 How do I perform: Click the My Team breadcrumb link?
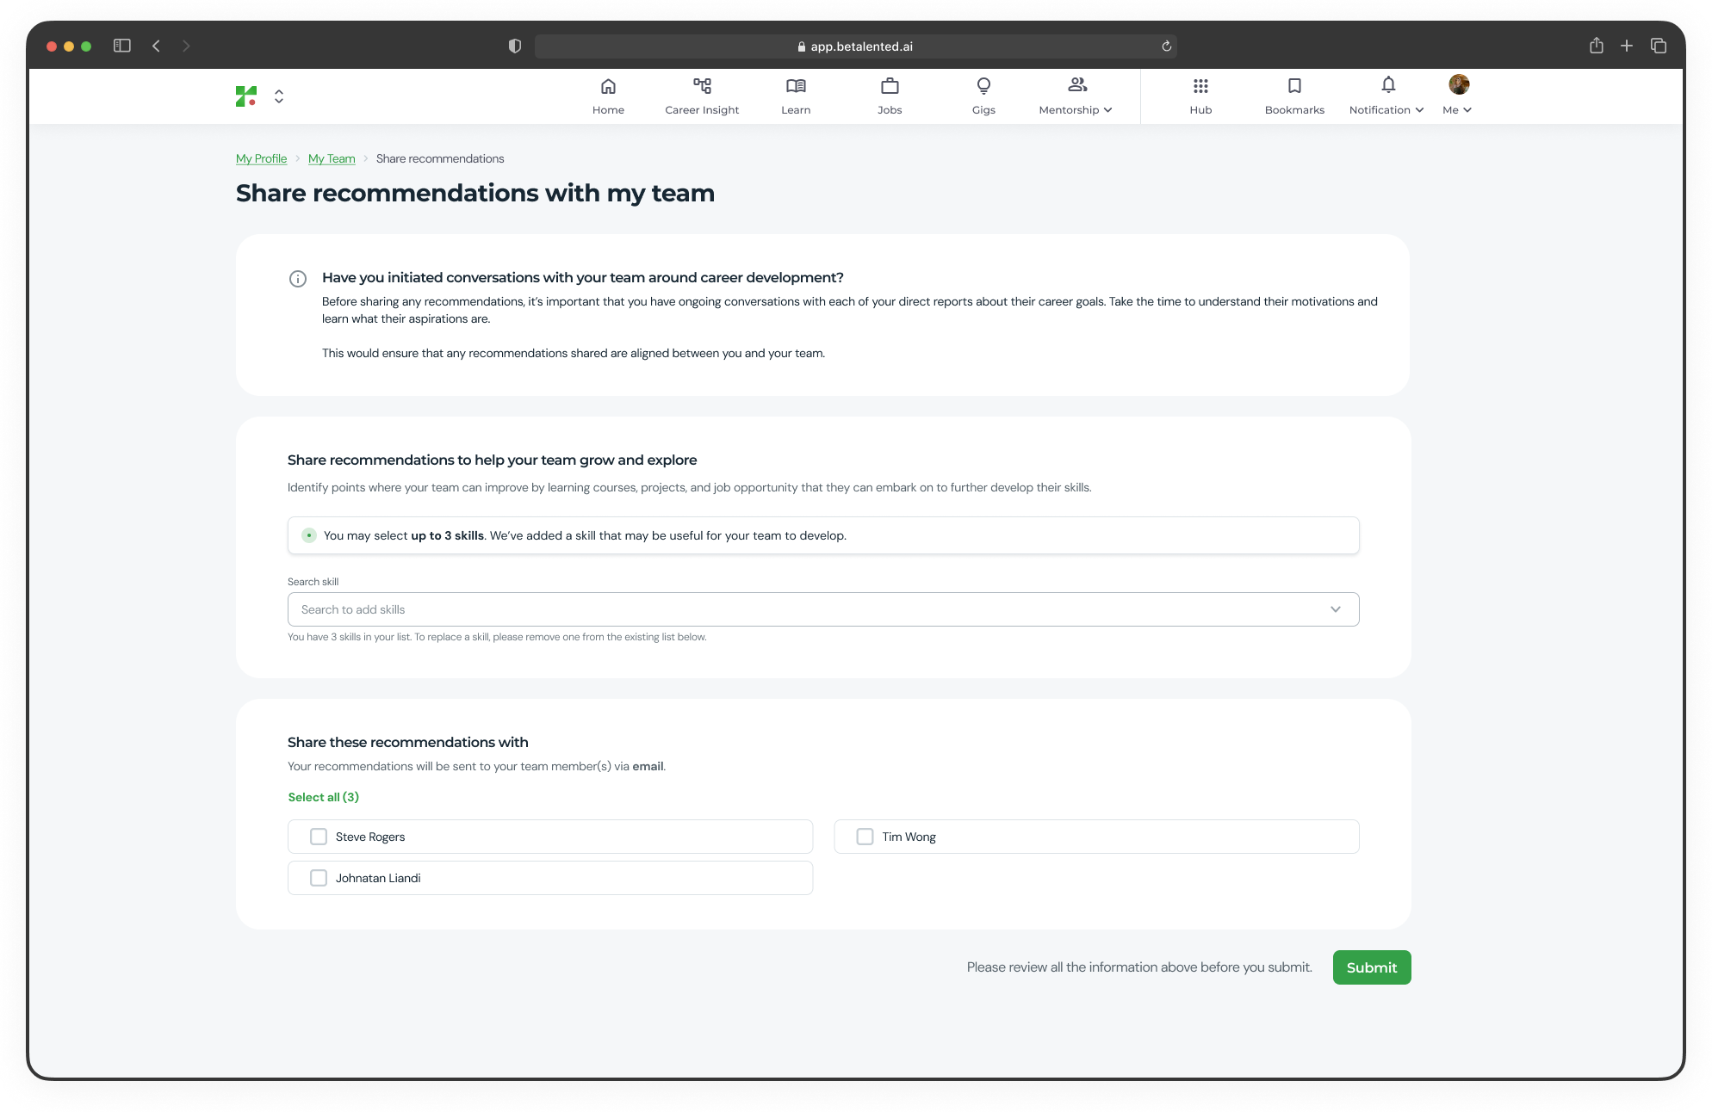[332, 158]
